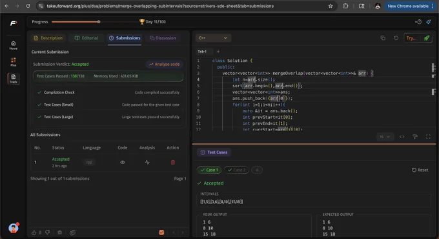Viewport: 439px width, 239px height.
Task: Click the Test Cases (Large) row
Action: tap(108, 117)
